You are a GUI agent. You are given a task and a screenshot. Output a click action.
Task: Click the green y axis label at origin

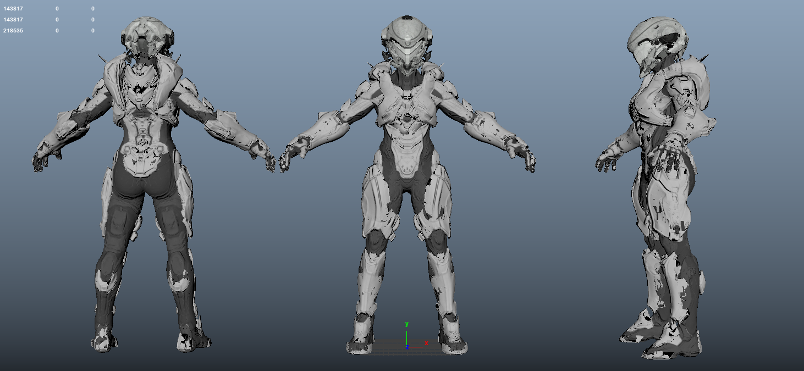[407, 324]
